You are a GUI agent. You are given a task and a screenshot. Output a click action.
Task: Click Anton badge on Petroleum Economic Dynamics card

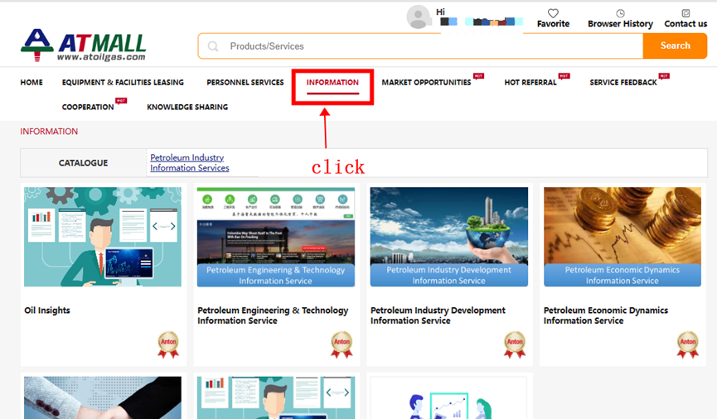[687, 344]
